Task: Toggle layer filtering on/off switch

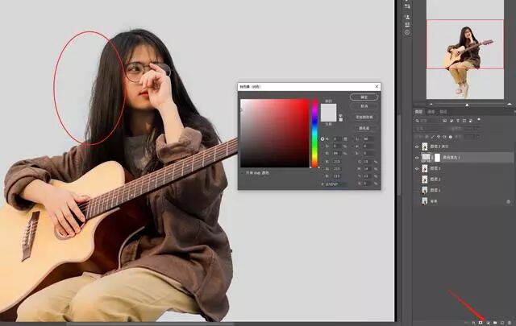Action: (479, 119)
